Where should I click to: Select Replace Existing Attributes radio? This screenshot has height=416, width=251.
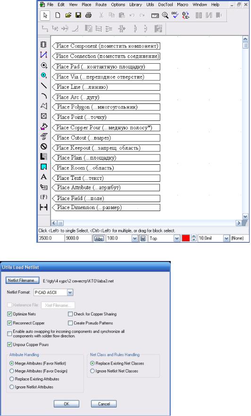[x=12, y=379]
